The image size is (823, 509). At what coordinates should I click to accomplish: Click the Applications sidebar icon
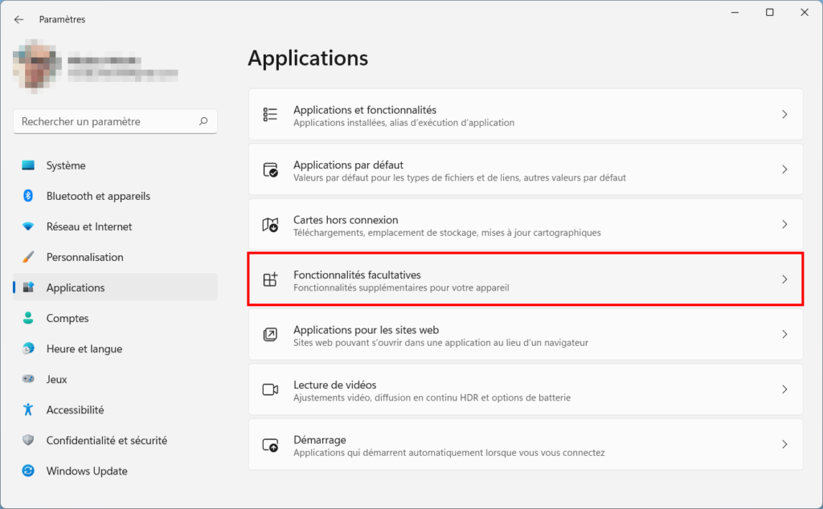(28, 287)
